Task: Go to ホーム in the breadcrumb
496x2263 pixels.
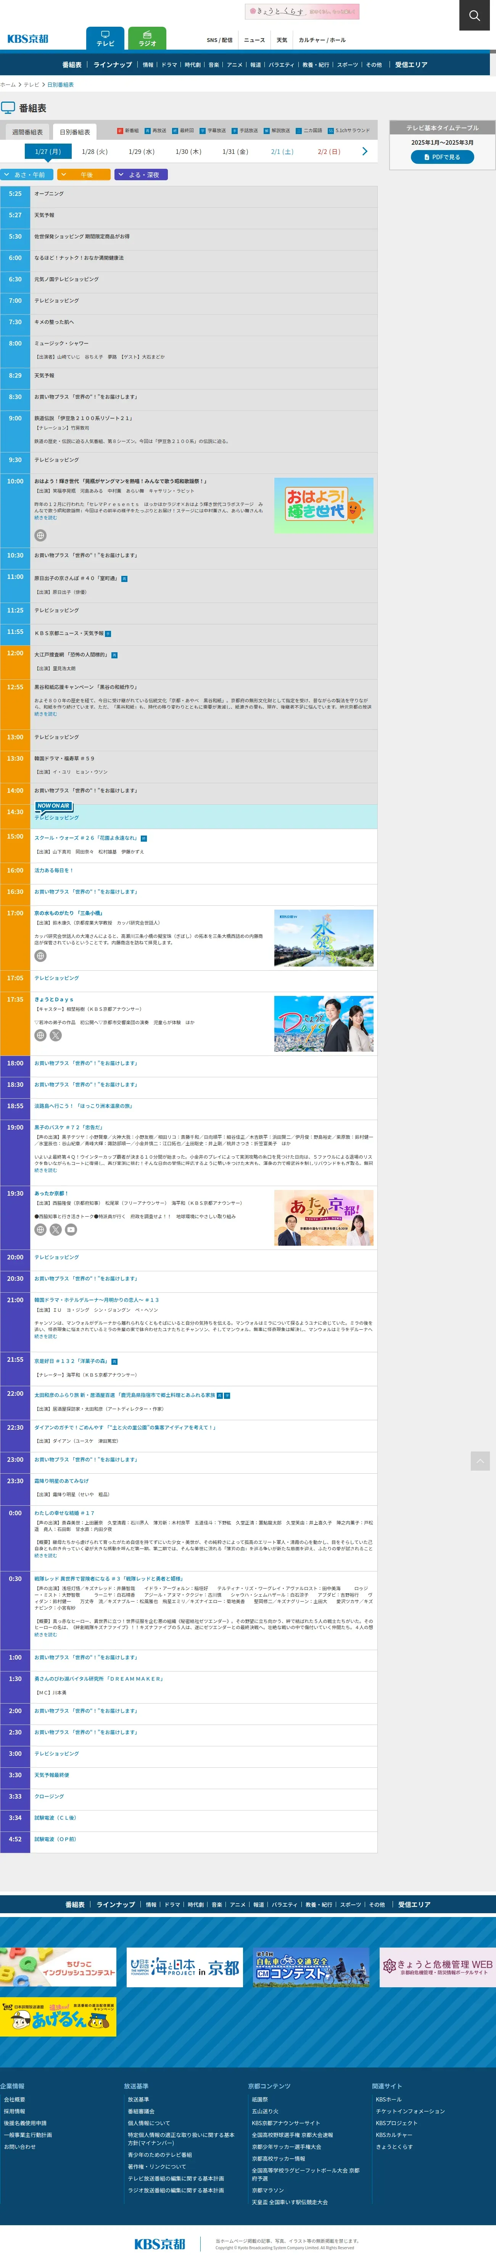Action: (8, 84)
